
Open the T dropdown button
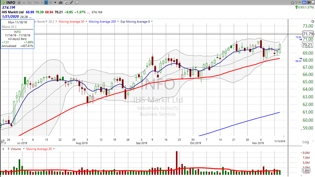pyautogui.click(x=308, y=3)
